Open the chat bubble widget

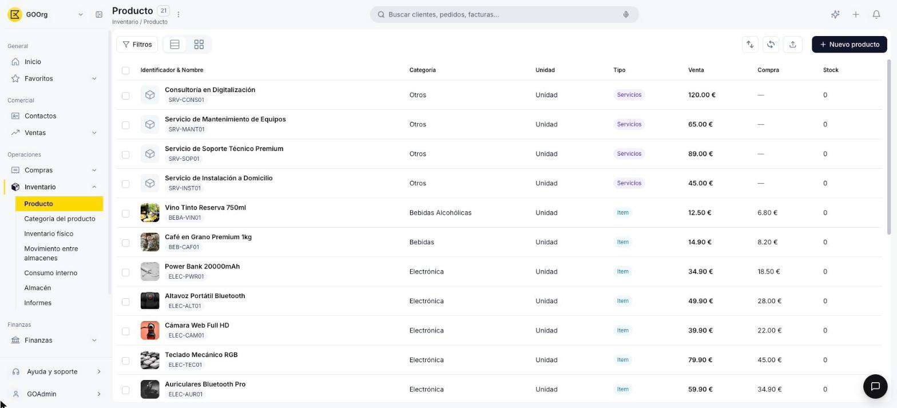(875, 386)
